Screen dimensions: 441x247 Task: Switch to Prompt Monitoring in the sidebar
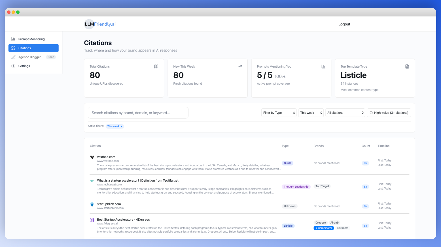click(31, 39)
